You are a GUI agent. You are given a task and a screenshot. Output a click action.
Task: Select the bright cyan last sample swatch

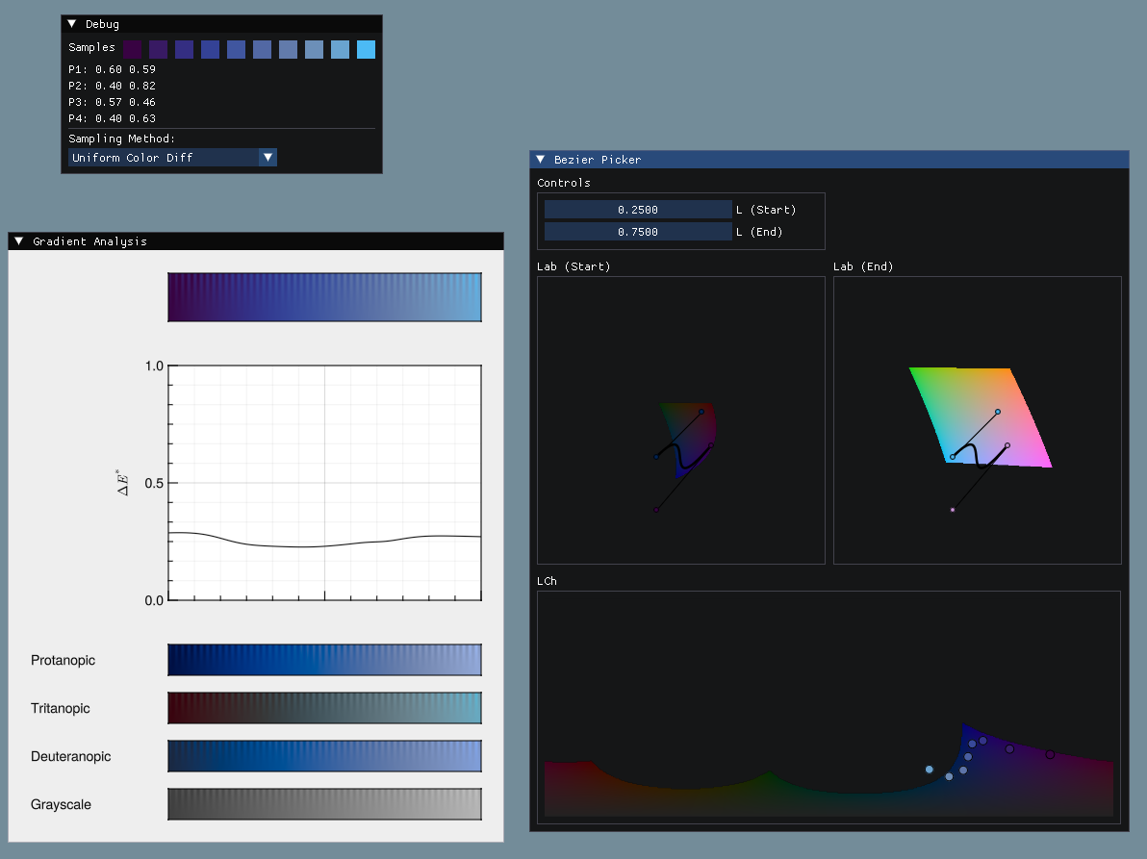(x=366, y=50)
